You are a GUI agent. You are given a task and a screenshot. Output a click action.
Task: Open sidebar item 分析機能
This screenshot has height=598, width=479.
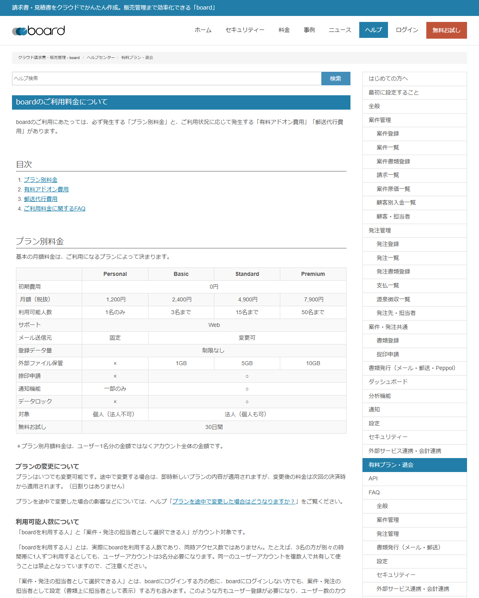point(414,396)
